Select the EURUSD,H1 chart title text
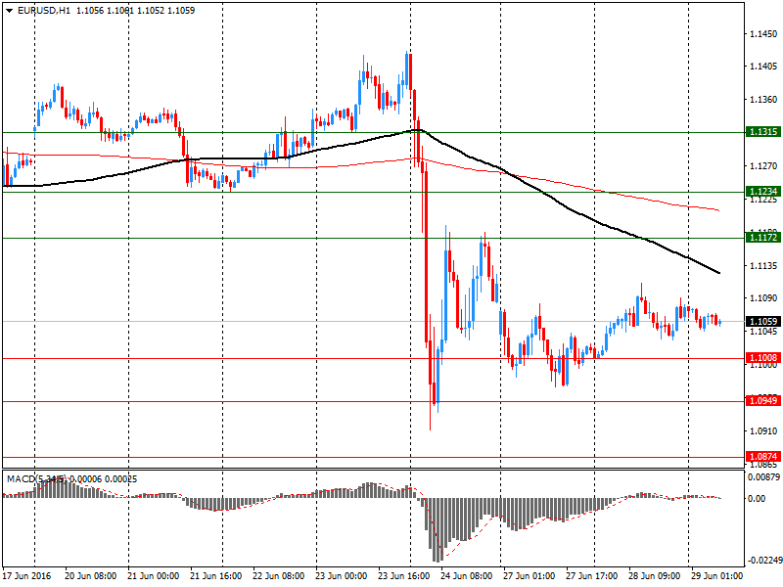Screen dimensions: 783x587 pyautogui.click(x=44, y=11)
